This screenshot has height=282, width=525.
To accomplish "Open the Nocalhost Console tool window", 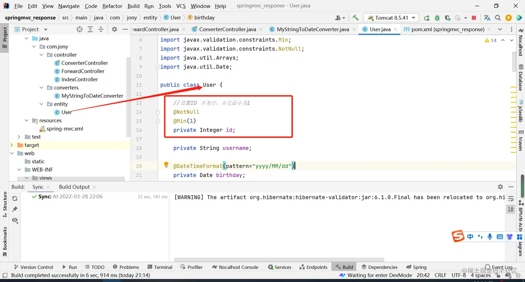I will click(235, 267).
